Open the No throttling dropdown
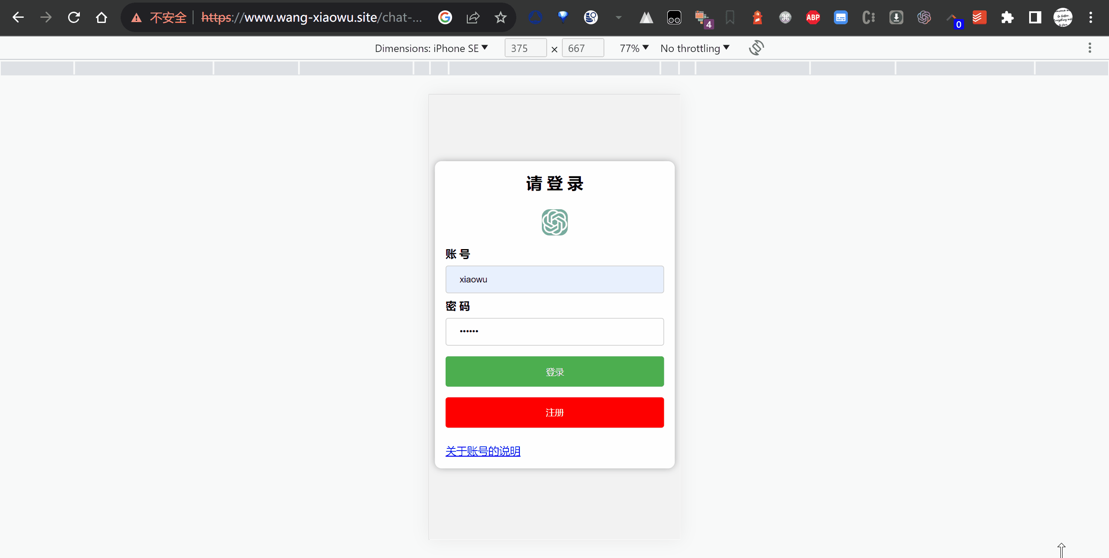 [695, 48]
